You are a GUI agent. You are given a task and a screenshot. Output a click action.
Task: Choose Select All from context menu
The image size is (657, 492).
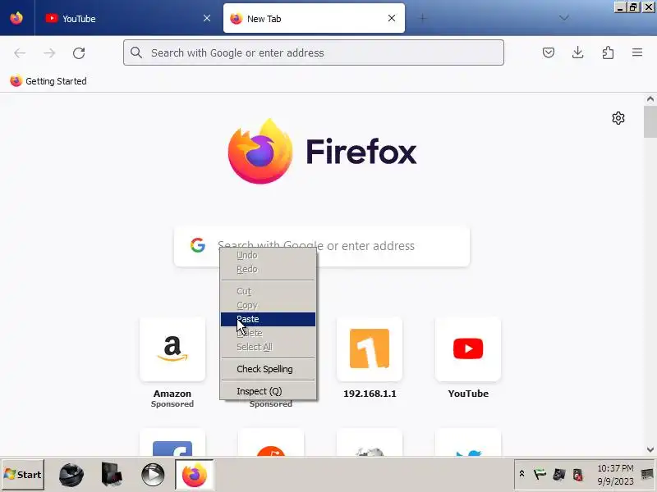[268, 347]
